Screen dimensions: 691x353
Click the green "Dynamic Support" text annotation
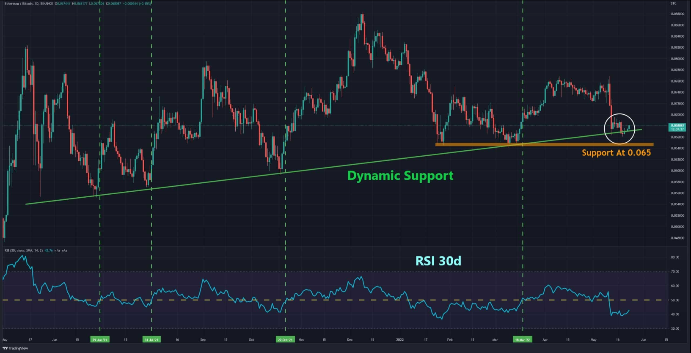tap(400, 176)
